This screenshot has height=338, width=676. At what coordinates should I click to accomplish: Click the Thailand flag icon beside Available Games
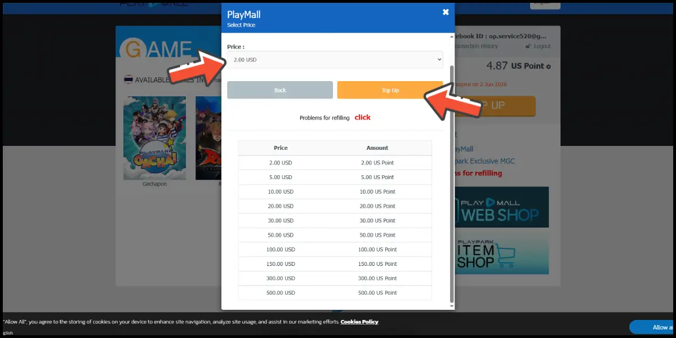[128, 79]
